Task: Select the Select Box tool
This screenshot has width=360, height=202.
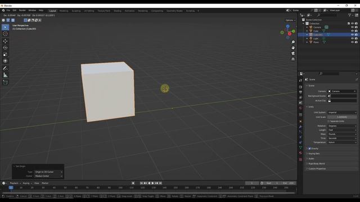Action: click(5, 27)
